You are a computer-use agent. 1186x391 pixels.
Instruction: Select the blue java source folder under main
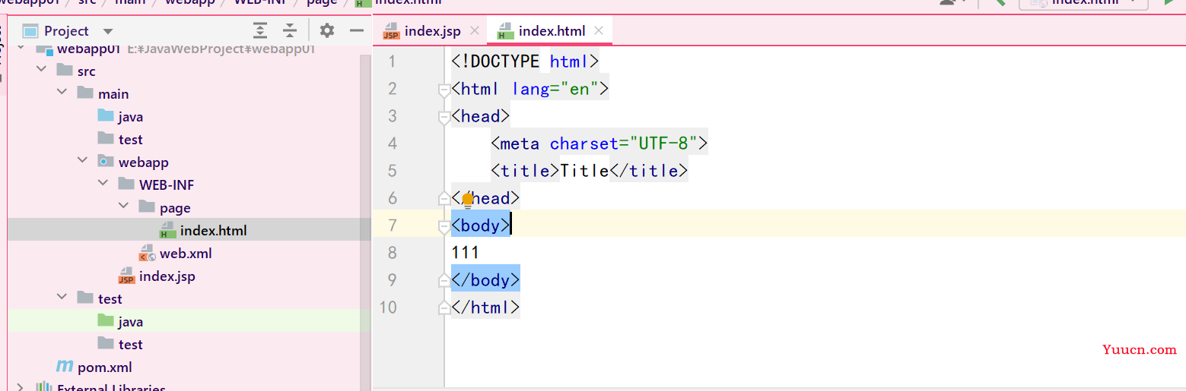pyautogui.click(x=106, y=116)
